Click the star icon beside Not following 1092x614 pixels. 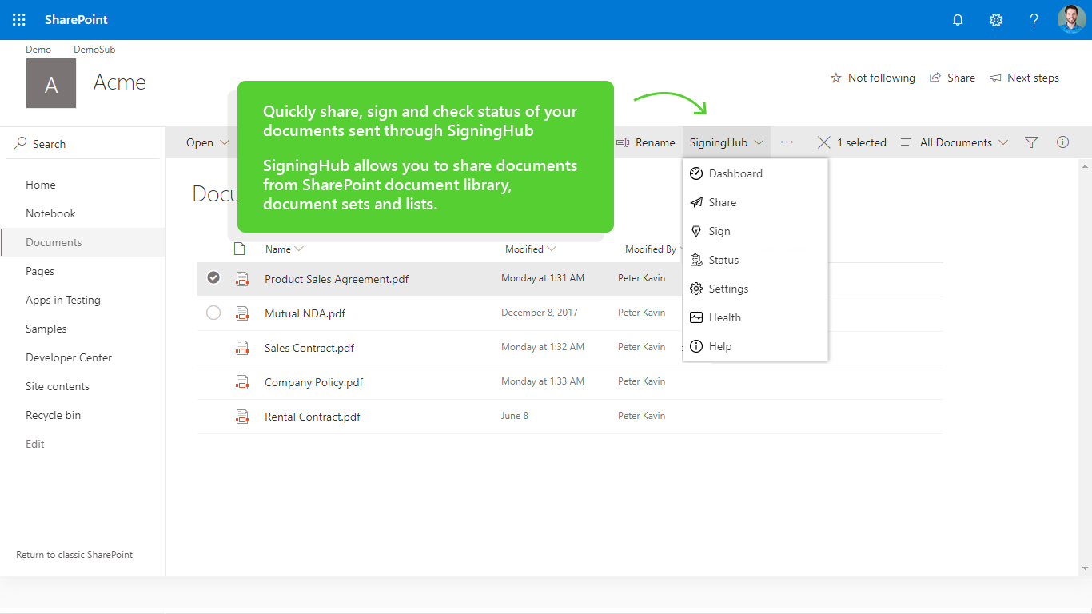click(x=836, y=78)
